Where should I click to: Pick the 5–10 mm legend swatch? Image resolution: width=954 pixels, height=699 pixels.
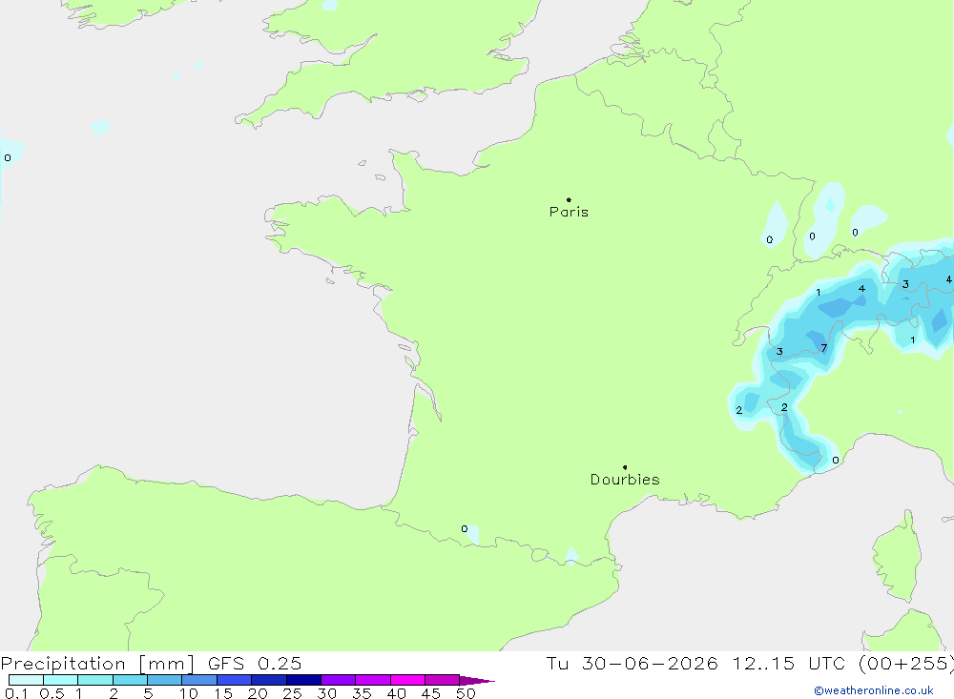point(165,680)
